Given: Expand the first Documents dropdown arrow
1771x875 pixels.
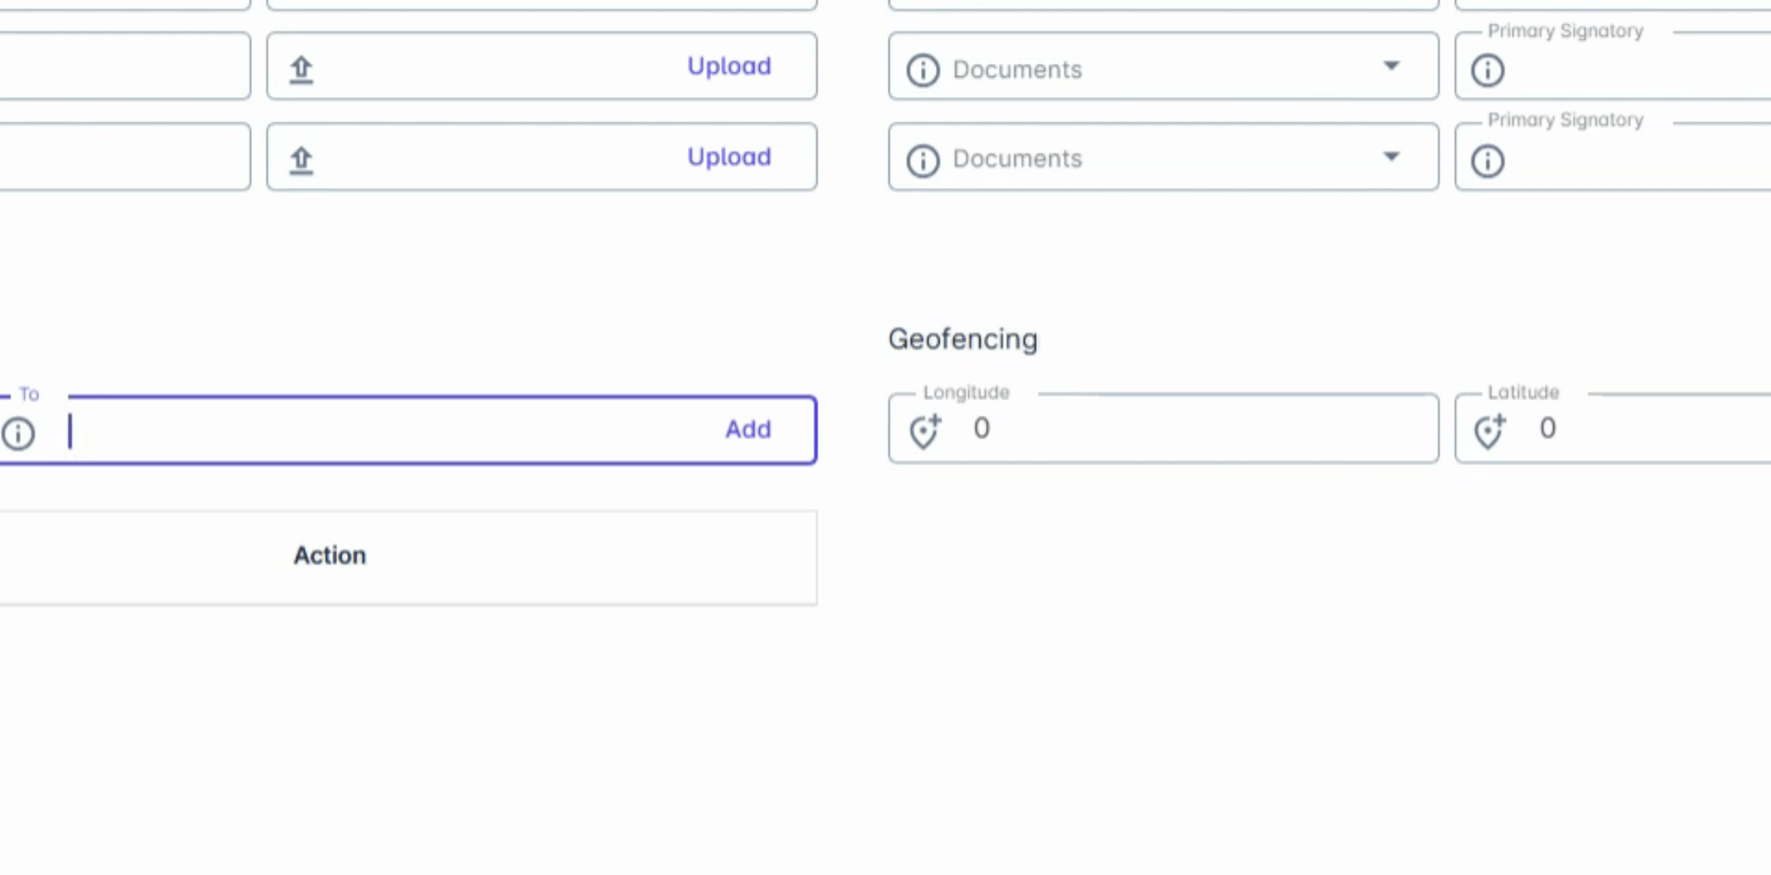Looking at the screenshot, I should pos(1391,66).
